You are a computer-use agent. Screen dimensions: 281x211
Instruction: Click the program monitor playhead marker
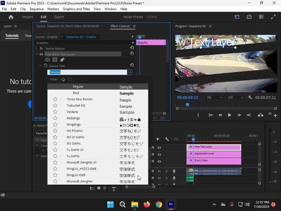tap(187, 104)
